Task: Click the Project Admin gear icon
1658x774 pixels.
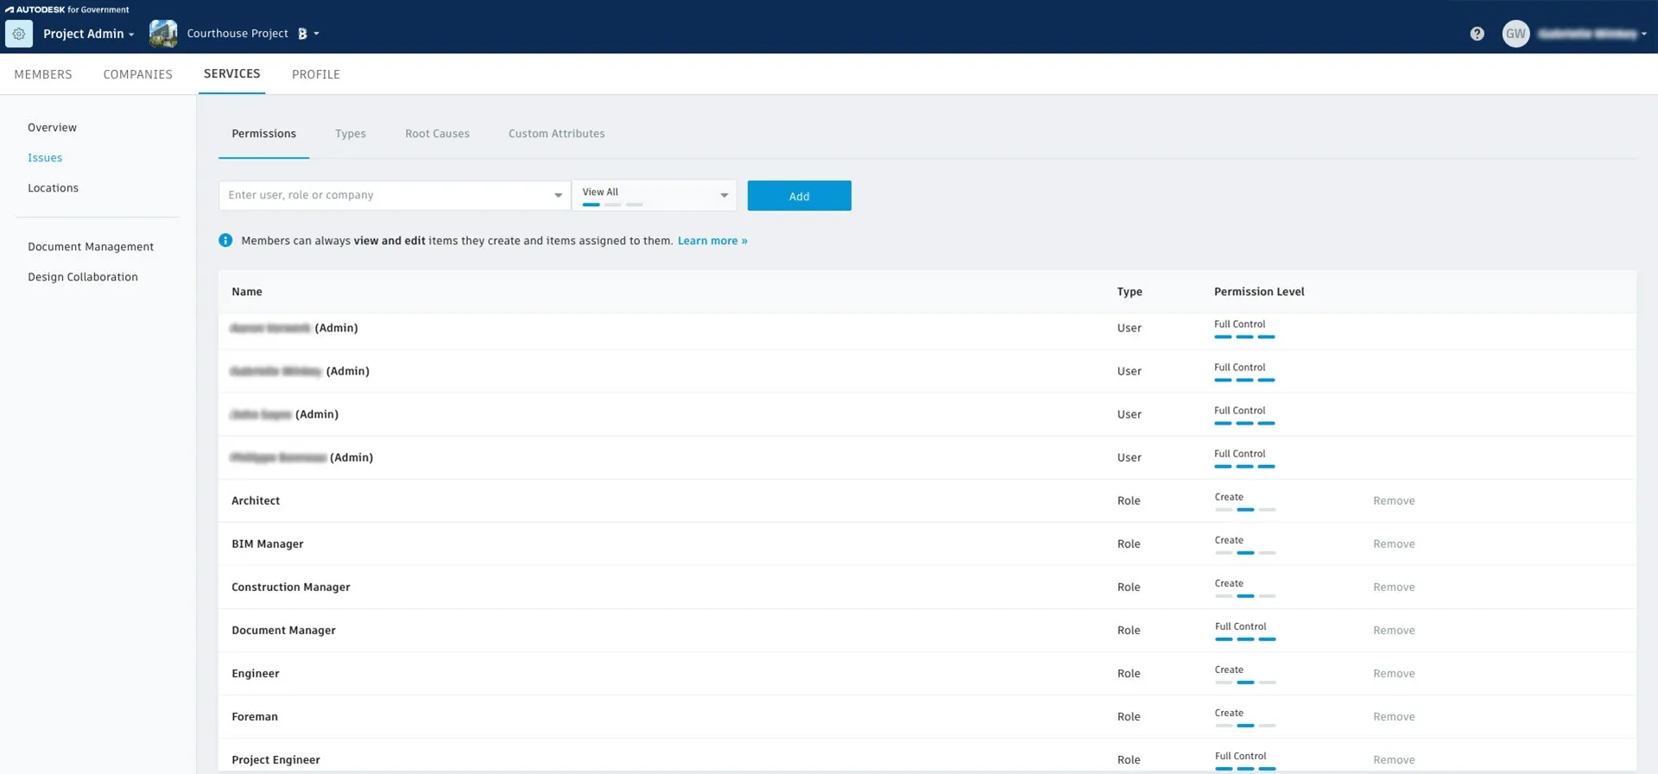Action: pos(19,34)
